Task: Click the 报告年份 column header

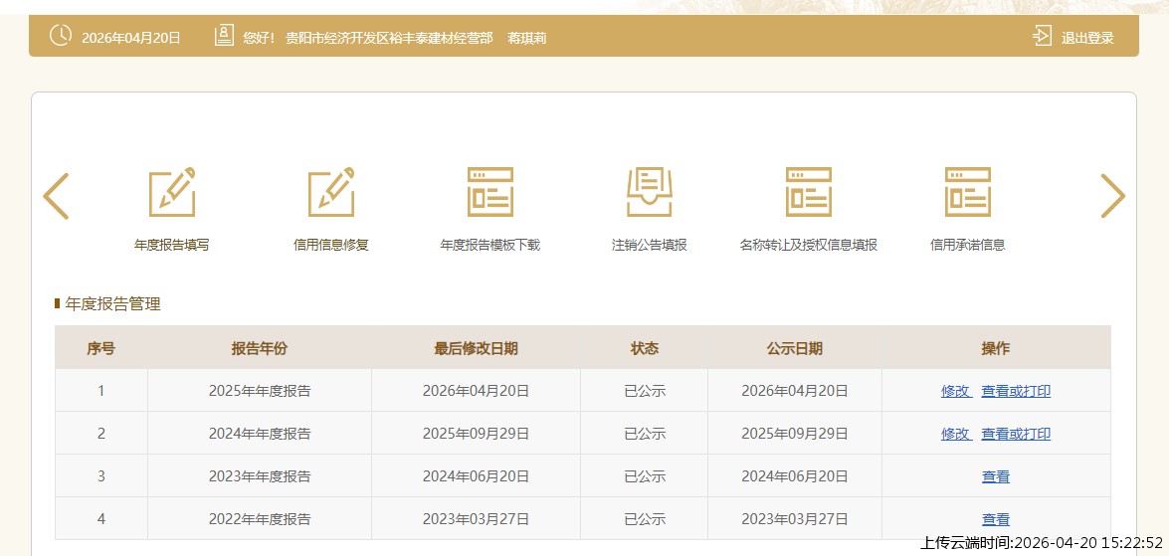Action: tap(260, 349)
